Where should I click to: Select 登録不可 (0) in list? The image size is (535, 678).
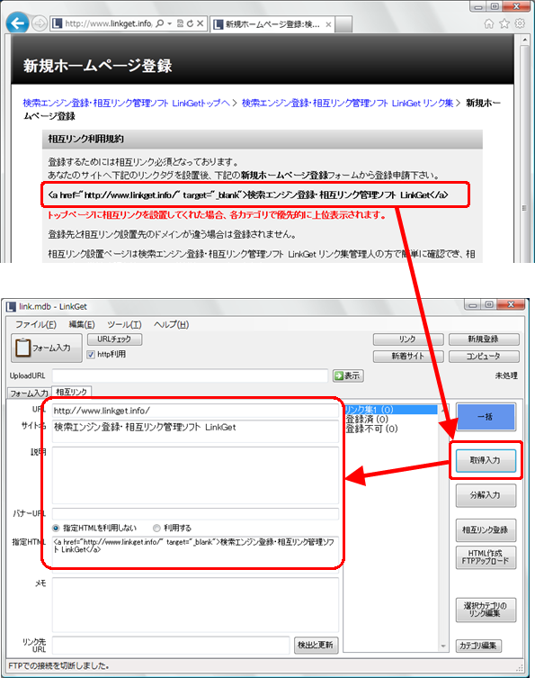click(371, 429)
